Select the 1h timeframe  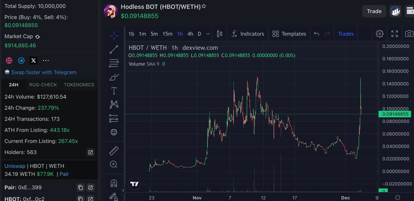180,34
